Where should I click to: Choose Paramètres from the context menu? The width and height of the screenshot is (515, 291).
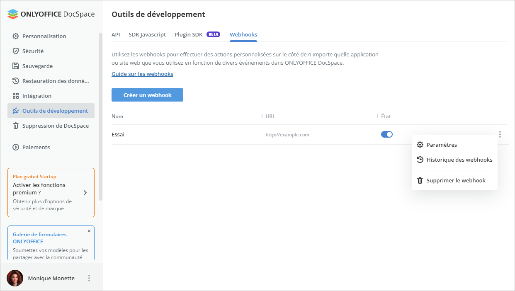click(454, 145)
